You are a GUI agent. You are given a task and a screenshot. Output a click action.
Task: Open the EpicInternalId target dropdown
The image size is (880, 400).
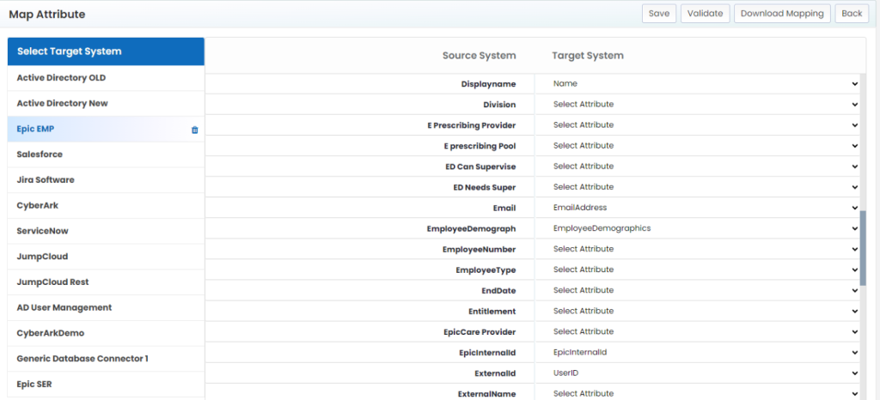click(x=698, y=353)
